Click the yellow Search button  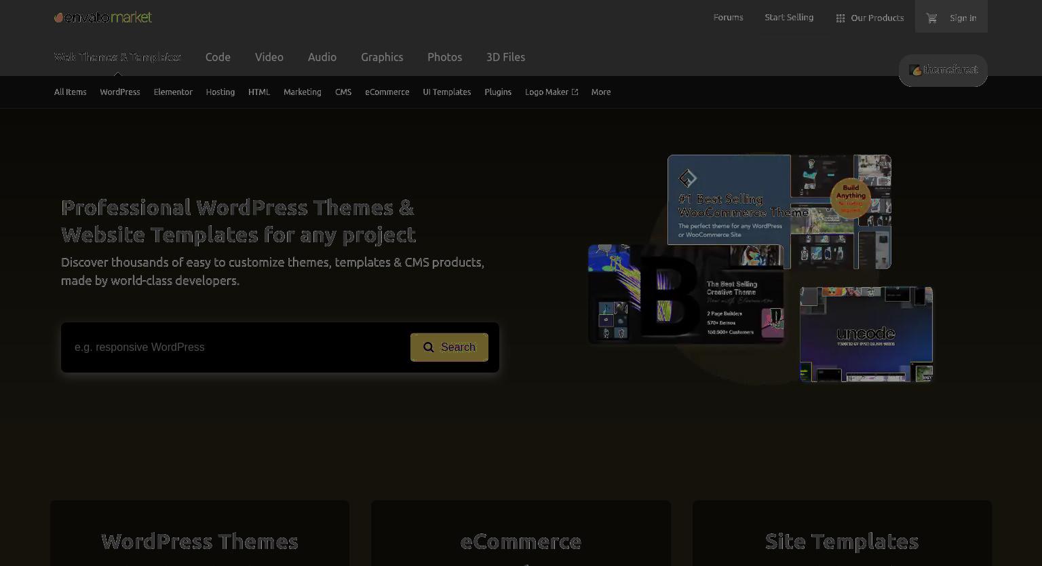pyautogui.click(x=449, y=347)
